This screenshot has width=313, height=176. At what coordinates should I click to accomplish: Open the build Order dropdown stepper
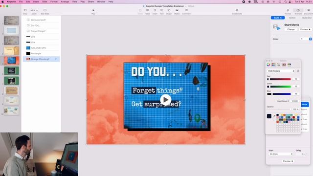pyautogui.click(x=311, y=39)
